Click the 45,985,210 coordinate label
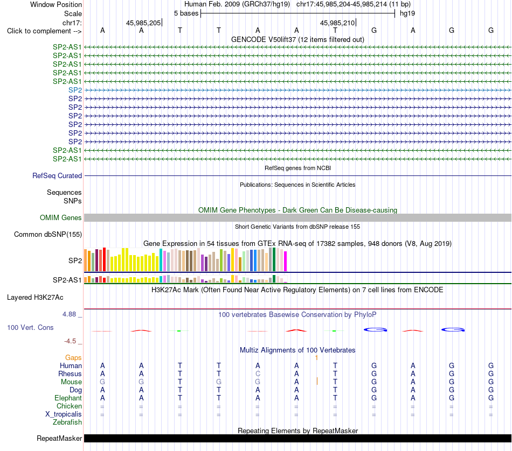 [337, 23]
